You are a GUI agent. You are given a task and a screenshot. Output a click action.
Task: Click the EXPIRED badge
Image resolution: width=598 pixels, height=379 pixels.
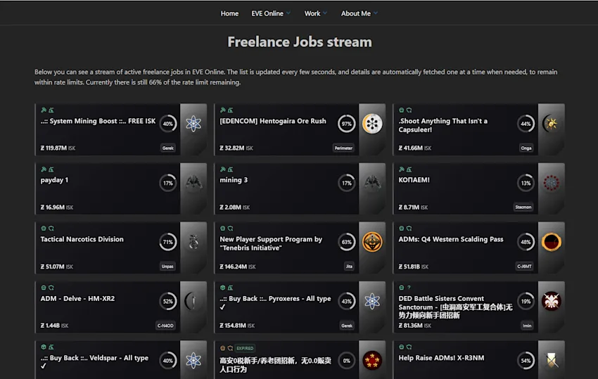(x=245, y=348)
